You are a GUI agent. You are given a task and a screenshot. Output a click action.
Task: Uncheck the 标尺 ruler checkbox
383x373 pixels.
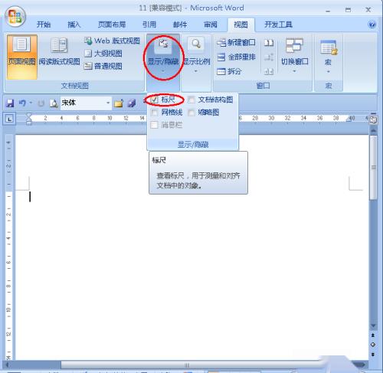pyautogui.click(x=154, y=100)
